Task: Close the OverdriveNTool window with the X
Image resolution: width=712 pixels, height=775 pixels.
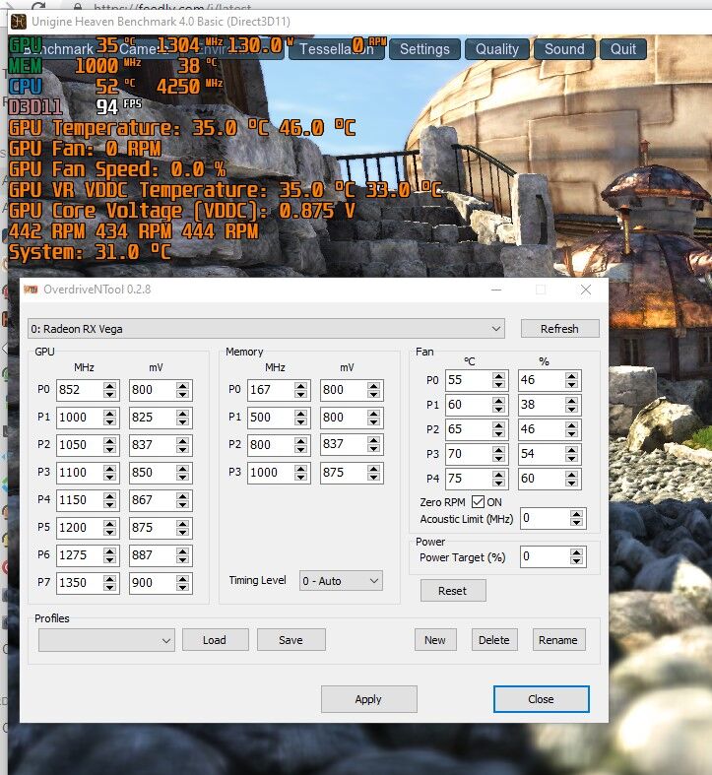Action: (586, 290)
